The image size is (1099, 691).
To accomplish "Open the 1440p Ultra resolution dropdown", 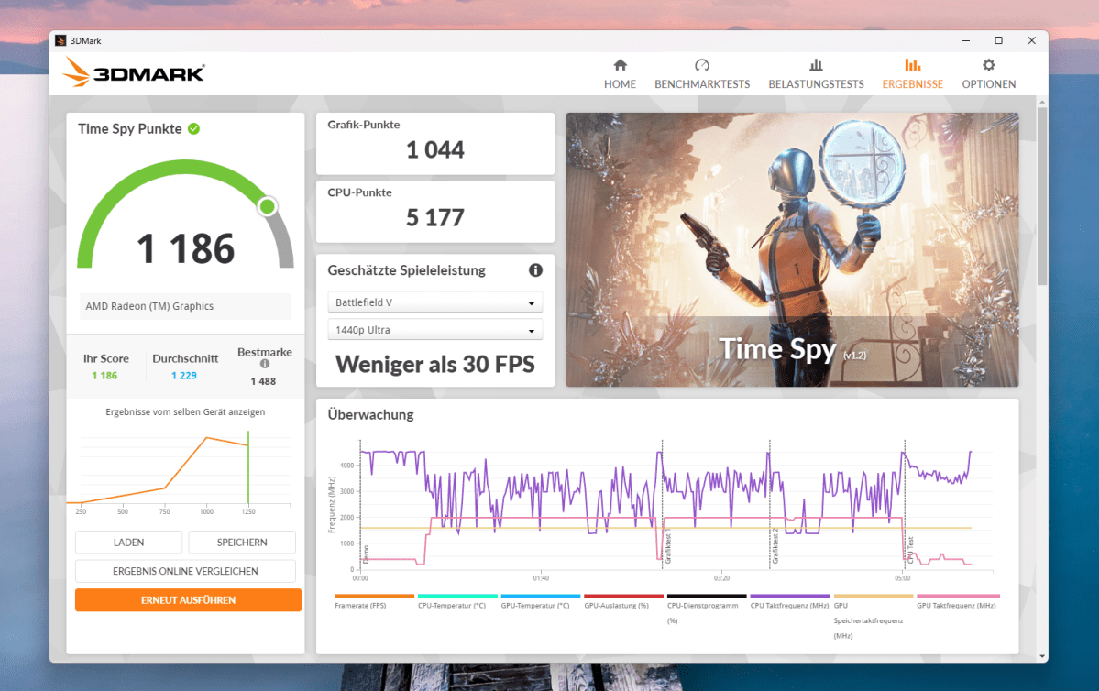I will pyautogui.click(x=434, y=329).
